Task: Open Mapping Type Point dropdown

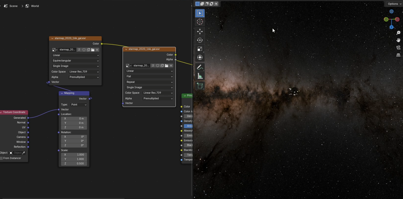Action: (x=78, y=105)
